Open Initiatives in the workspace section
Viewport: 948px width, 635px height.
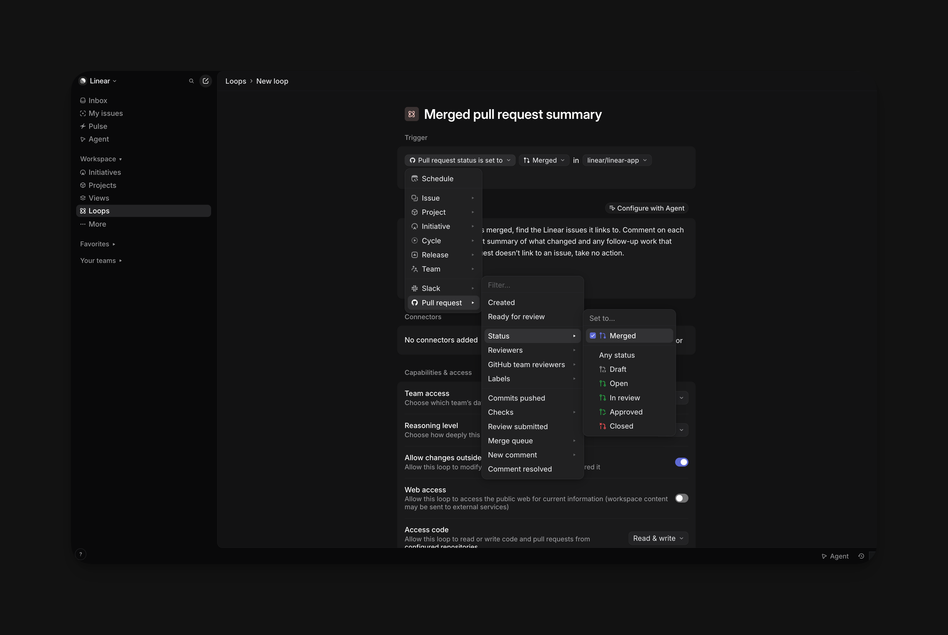(143, 172)
